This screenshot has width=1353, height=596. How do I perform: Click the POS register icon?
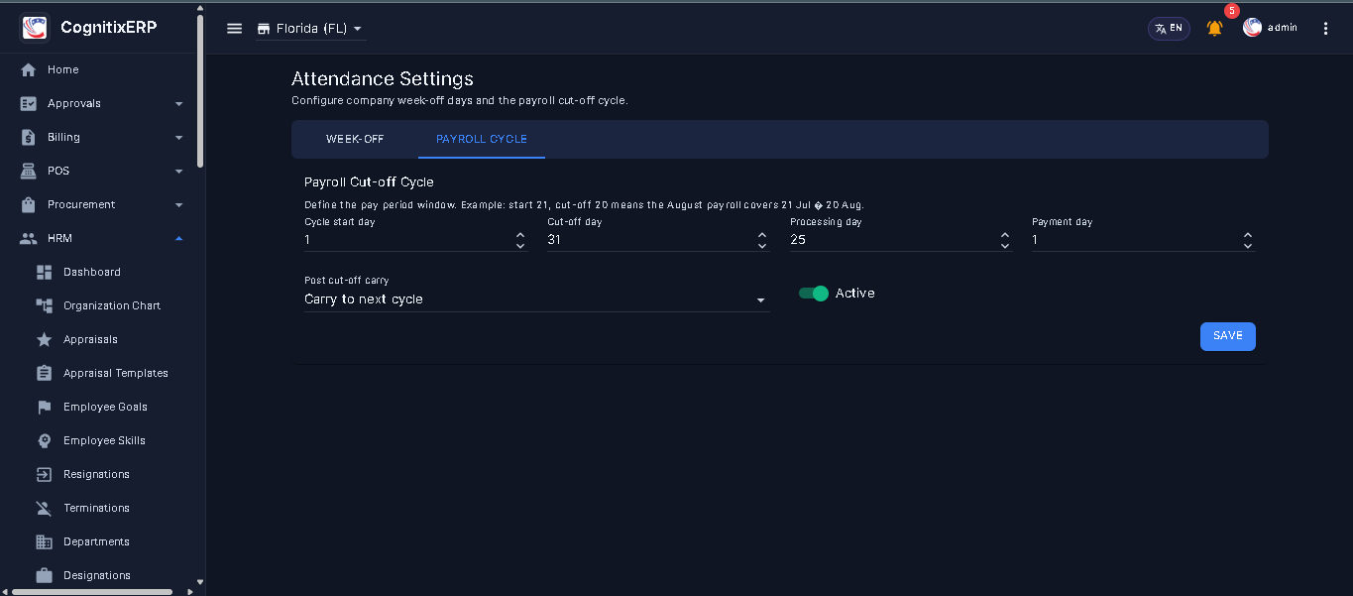(29, 171)
